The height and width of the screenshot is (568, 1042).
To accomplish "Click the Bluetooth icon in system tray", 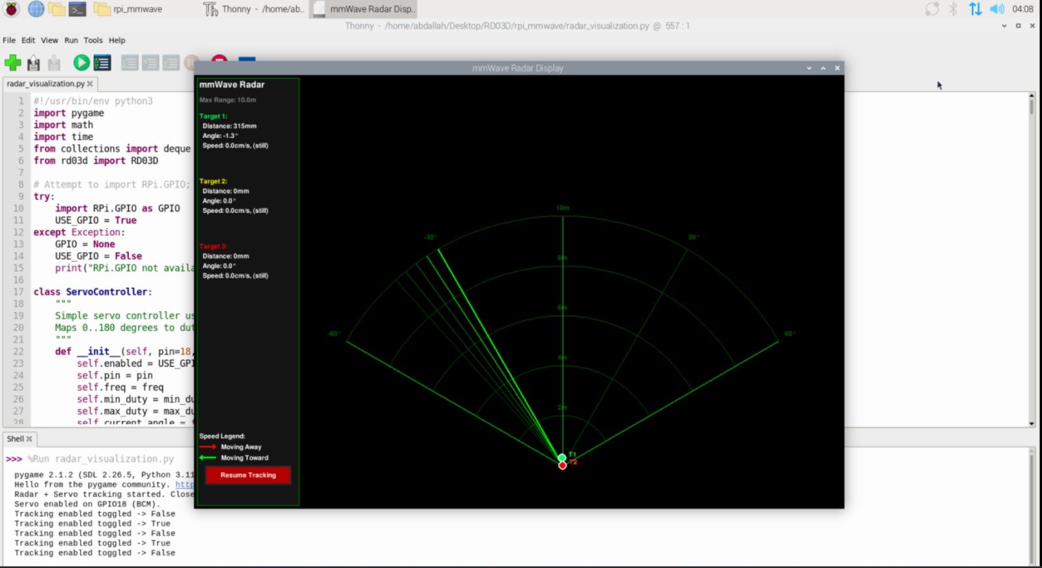I will click(953, 9).
